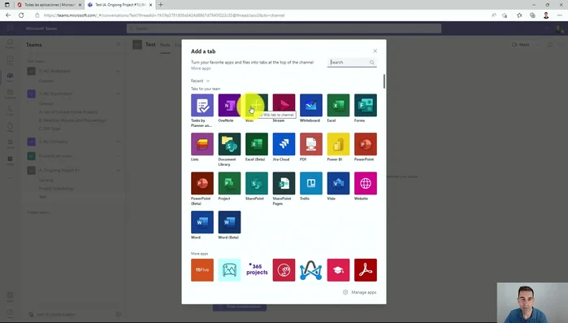568x323 pixels.
Task: Open the browser settings ellipsis menu
Action: coord(560,15)
